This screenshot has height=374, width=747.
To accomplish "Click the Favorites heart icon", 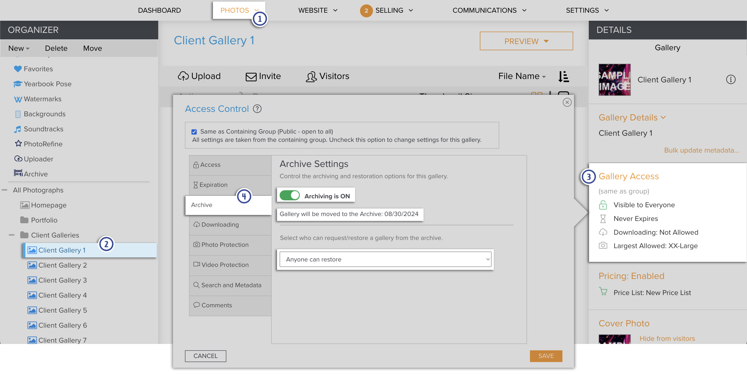I will tap(18, 69).
